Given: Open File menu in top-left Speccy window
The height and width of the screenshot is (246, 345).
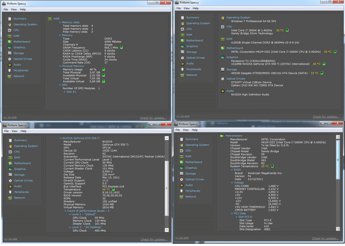Looking at the screenshot, I should tap(6, 9).
